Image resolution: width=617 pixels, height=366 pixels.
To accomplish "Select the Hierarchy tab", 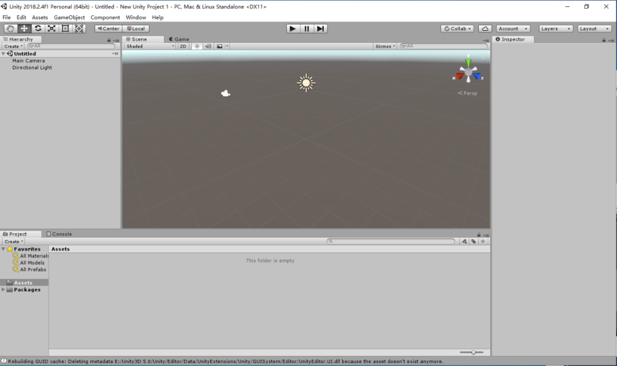I will (21, 39).
